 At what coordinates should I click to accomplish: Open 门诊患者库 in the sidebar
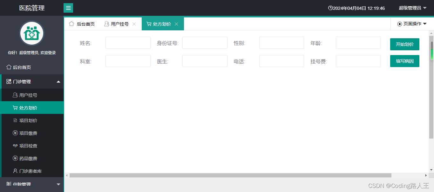click(32, 171)
